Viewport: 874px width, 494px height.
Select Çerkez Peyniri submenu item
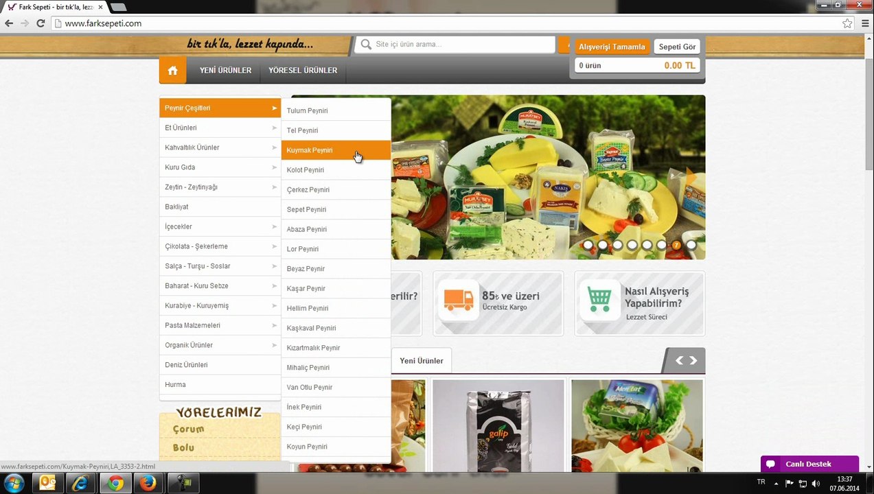click(336, 190)
